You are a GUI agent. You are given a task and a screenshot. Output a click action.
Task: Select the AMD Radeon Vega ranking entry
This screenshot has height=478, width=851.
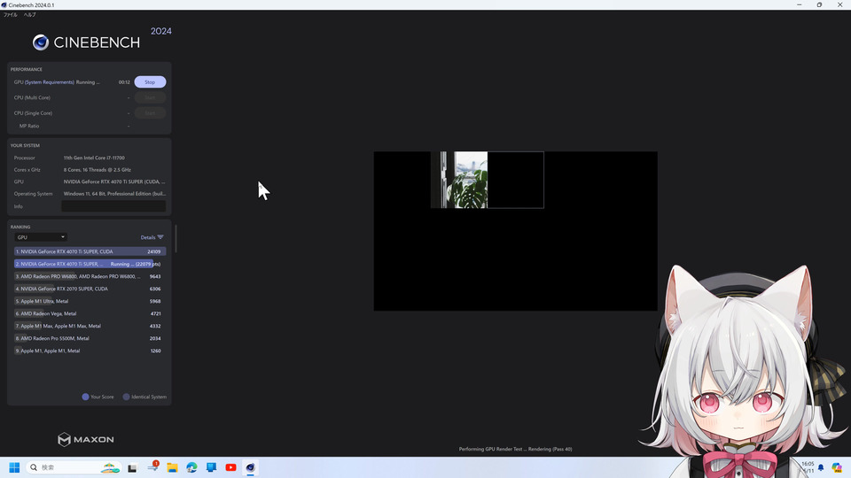pos(90,313)
